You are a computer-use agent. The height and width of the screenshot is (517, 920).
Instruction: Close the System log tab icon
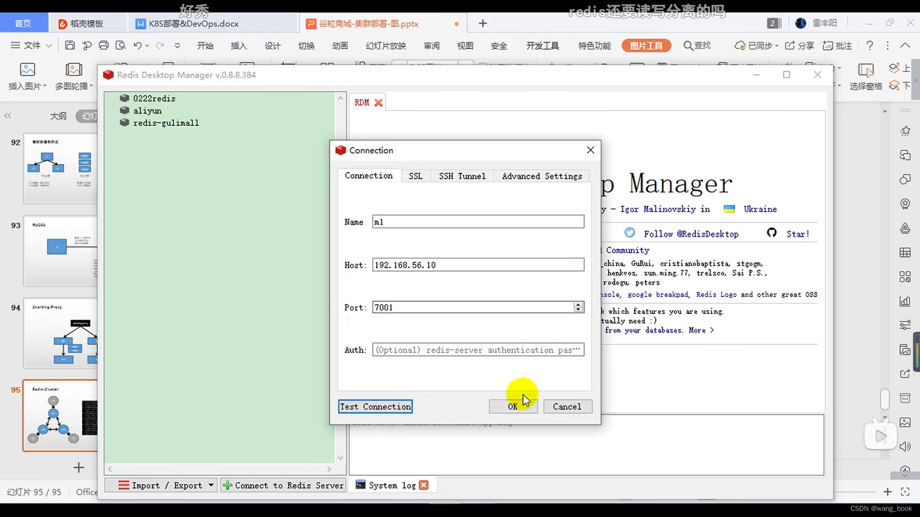point(424,485)
